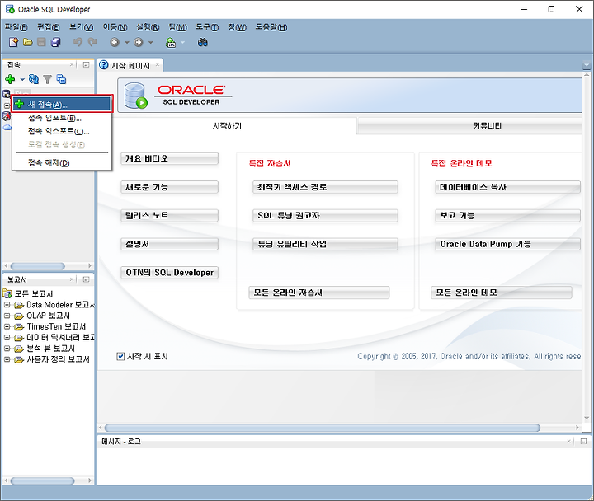
Task: Expand the OLAP 보고서 tree node
Action: click(7, 316)
